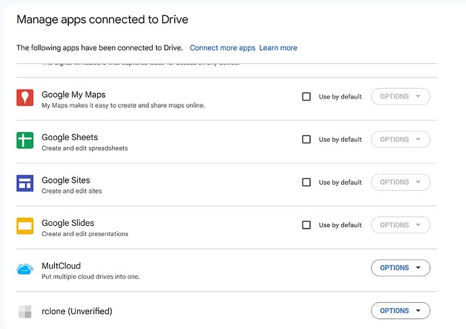
Task: Click the My Maps description text
Action: [x=123, y=105]
